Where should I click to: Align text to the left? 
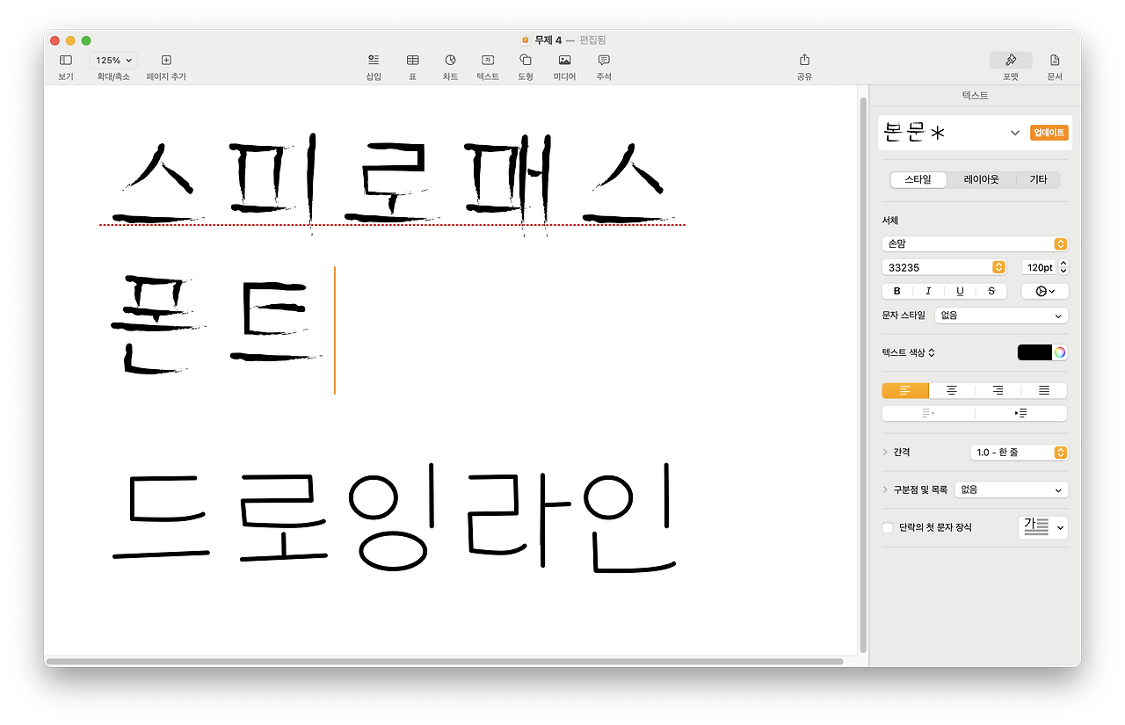point(905,390)
